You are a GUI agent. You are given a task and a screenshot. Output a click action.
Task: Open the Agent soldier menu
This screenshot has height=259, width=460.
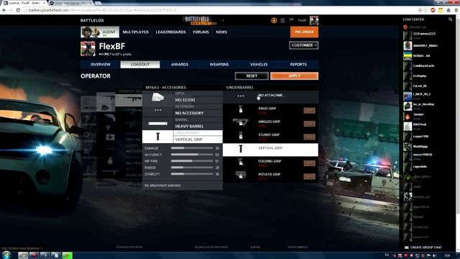coord(100,32)
